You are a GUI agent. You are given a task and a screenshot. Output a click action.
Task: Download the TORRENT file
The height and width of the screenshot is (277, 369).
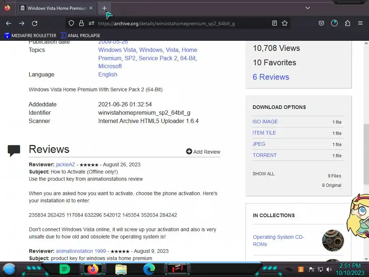click(x=264, y=155)
